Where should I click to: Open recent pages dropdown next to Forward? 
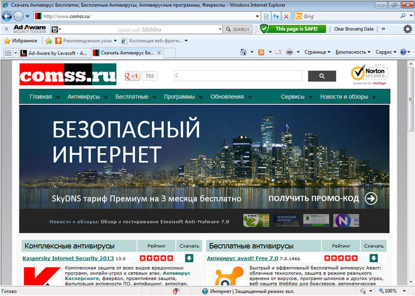[x=27, y=17]
